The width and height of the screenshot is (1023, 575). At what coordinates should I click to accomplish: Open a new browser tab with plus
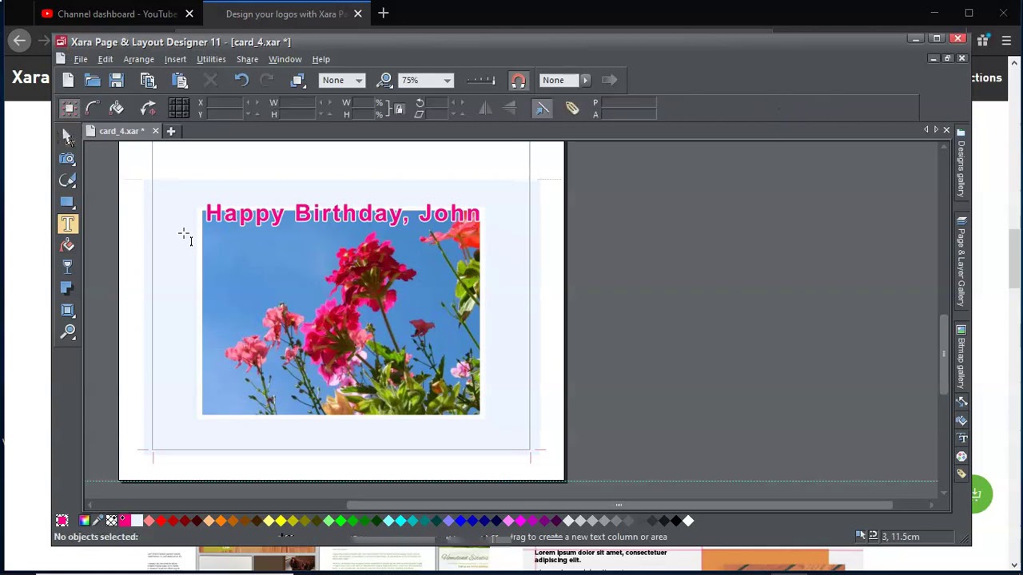coord(384,13)
